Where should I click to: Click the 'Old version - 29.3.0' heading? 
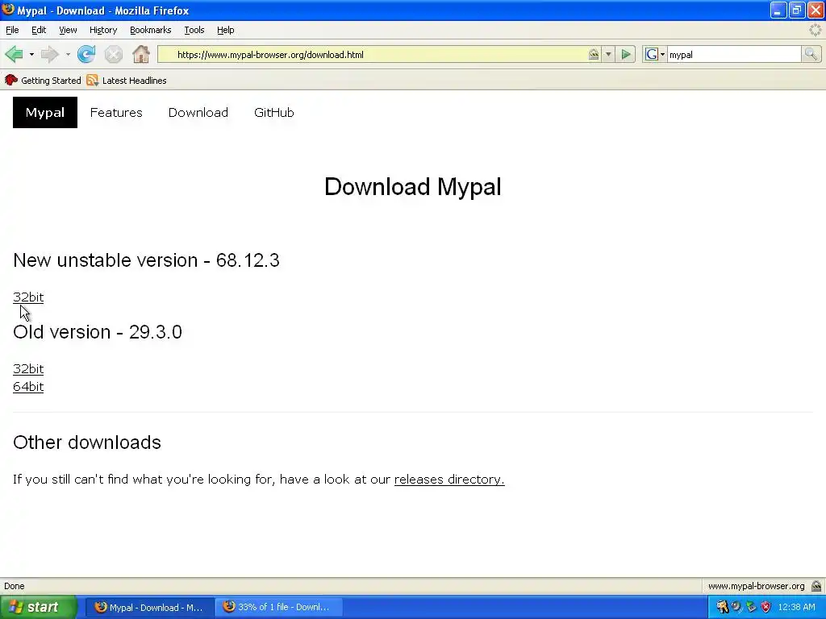(98, 331)
